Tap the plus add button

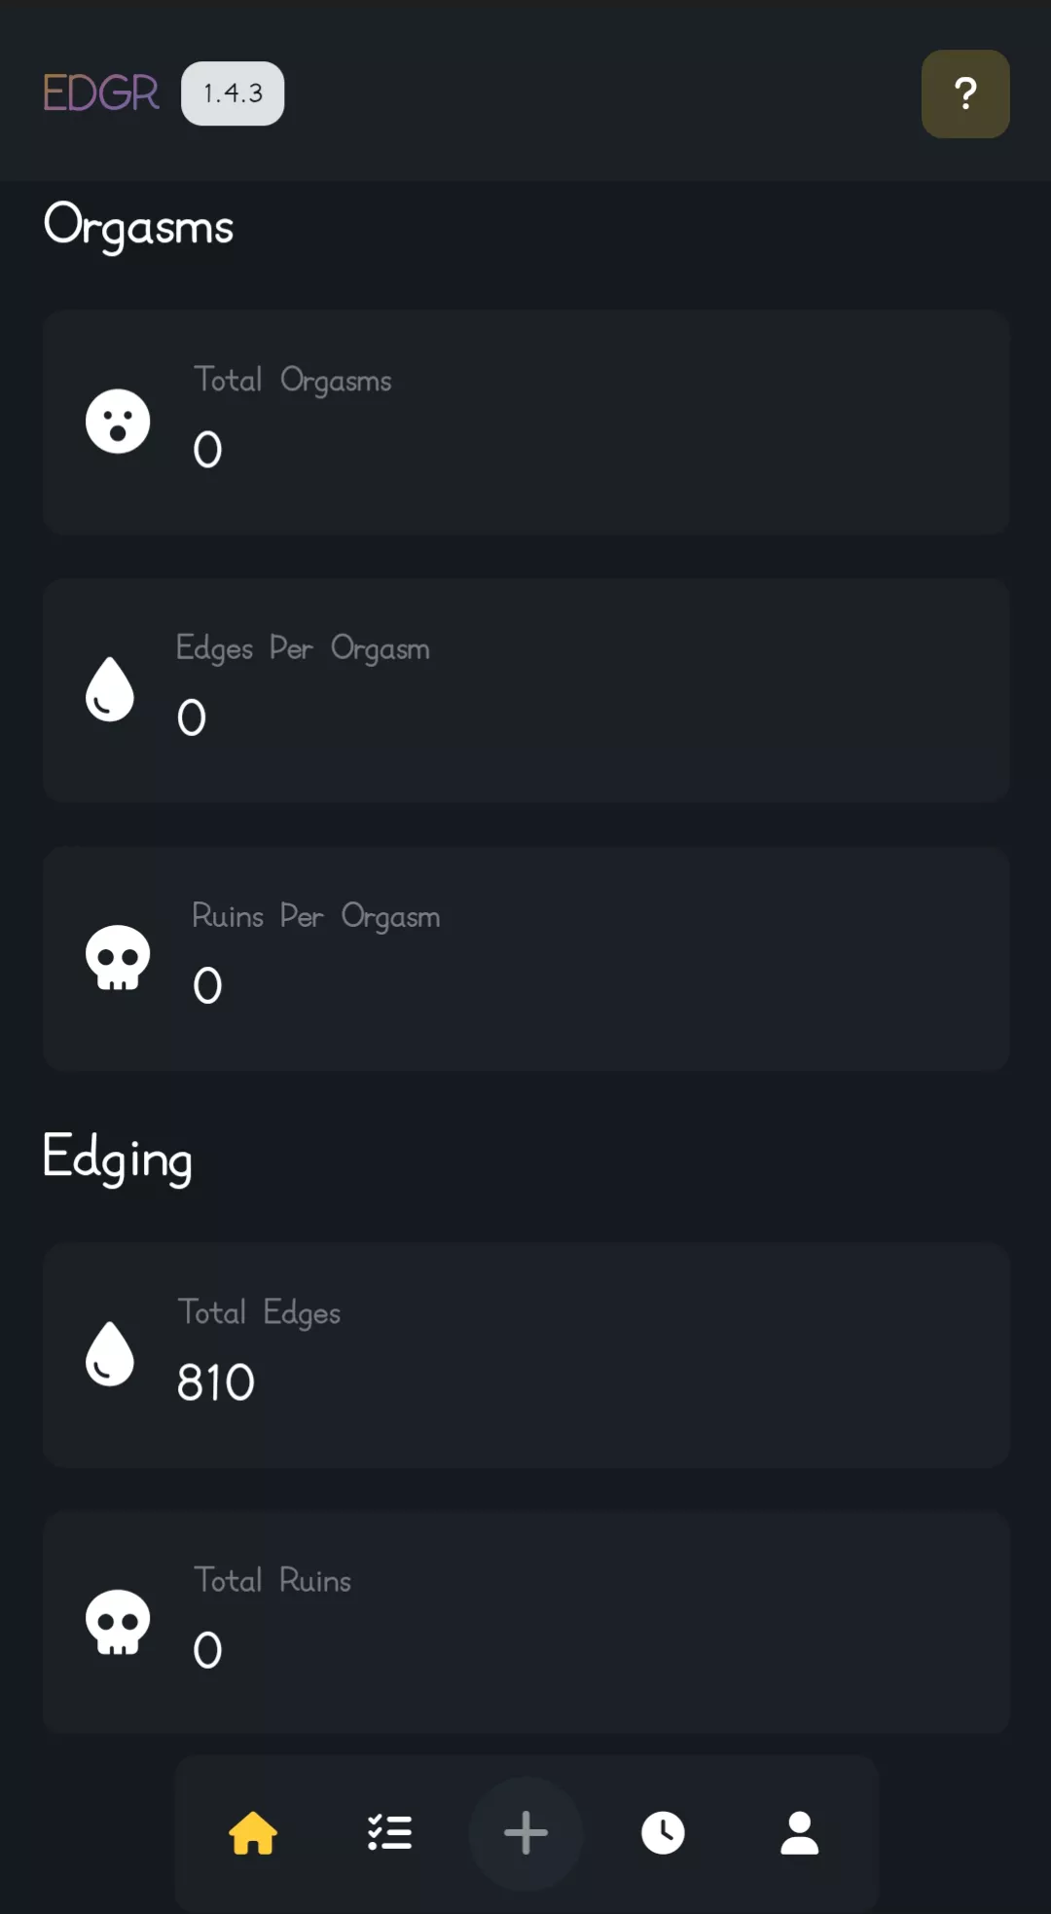525,1833
